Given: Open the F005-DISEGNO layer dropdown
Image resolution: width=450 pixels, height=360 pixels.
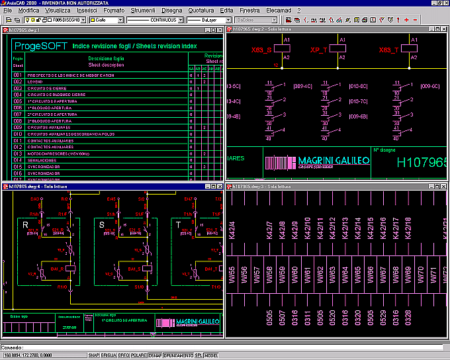Looking at the screenshot, I should click(x=83, y=20).
